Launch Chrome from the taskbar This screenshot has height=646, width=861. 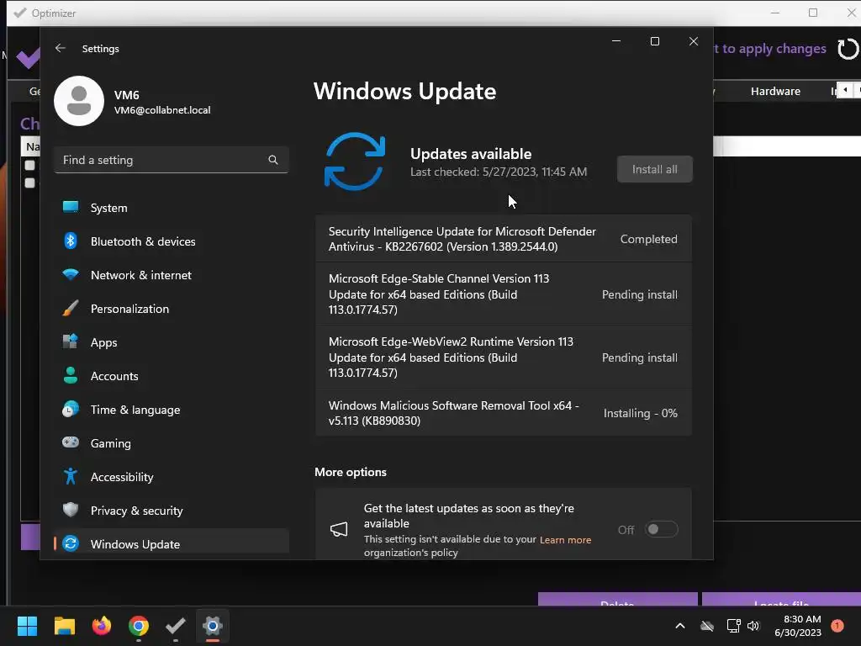tap(139, 626)
